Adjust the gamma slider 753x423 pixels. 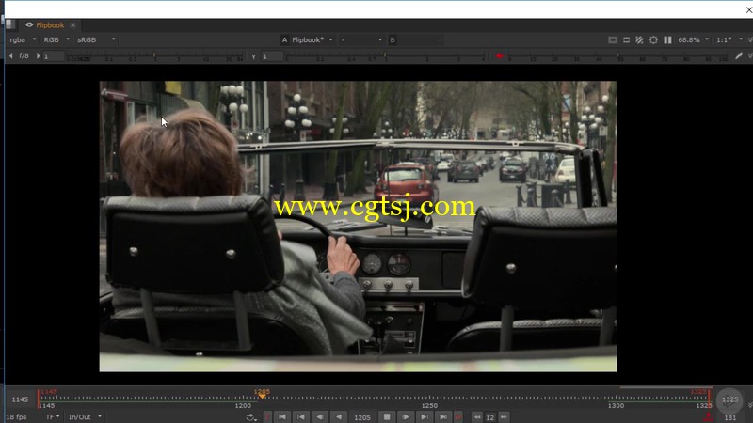coord(385,56)
